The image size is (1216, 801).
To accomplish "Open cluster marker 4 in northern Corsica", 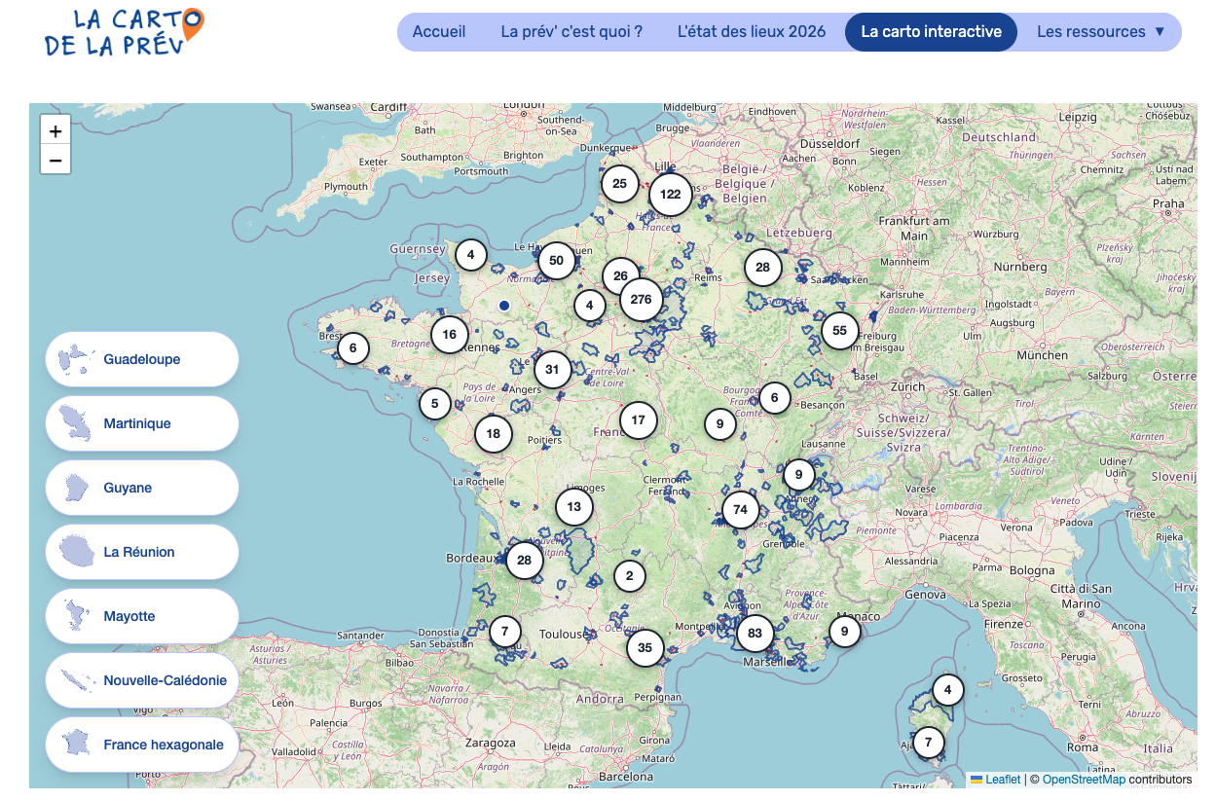I will click(x=947, y=690).
